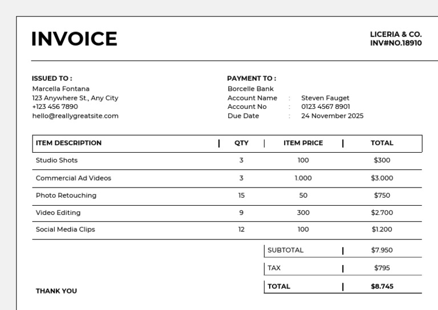Image resolution: width=438 pixels, height=310 pixels.
Task: Click the ITEM PRICE column header
Action: (303, 143)
